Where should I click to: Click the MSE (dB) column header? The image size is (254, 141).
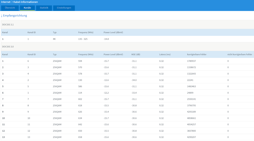click(x=136, y=54)
